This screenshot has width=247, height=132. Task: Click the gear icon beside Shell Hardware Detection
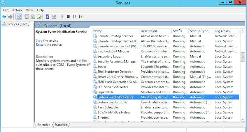95,72
